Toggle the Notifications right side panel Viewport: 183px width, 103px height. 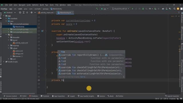click(x=182, y=17)
